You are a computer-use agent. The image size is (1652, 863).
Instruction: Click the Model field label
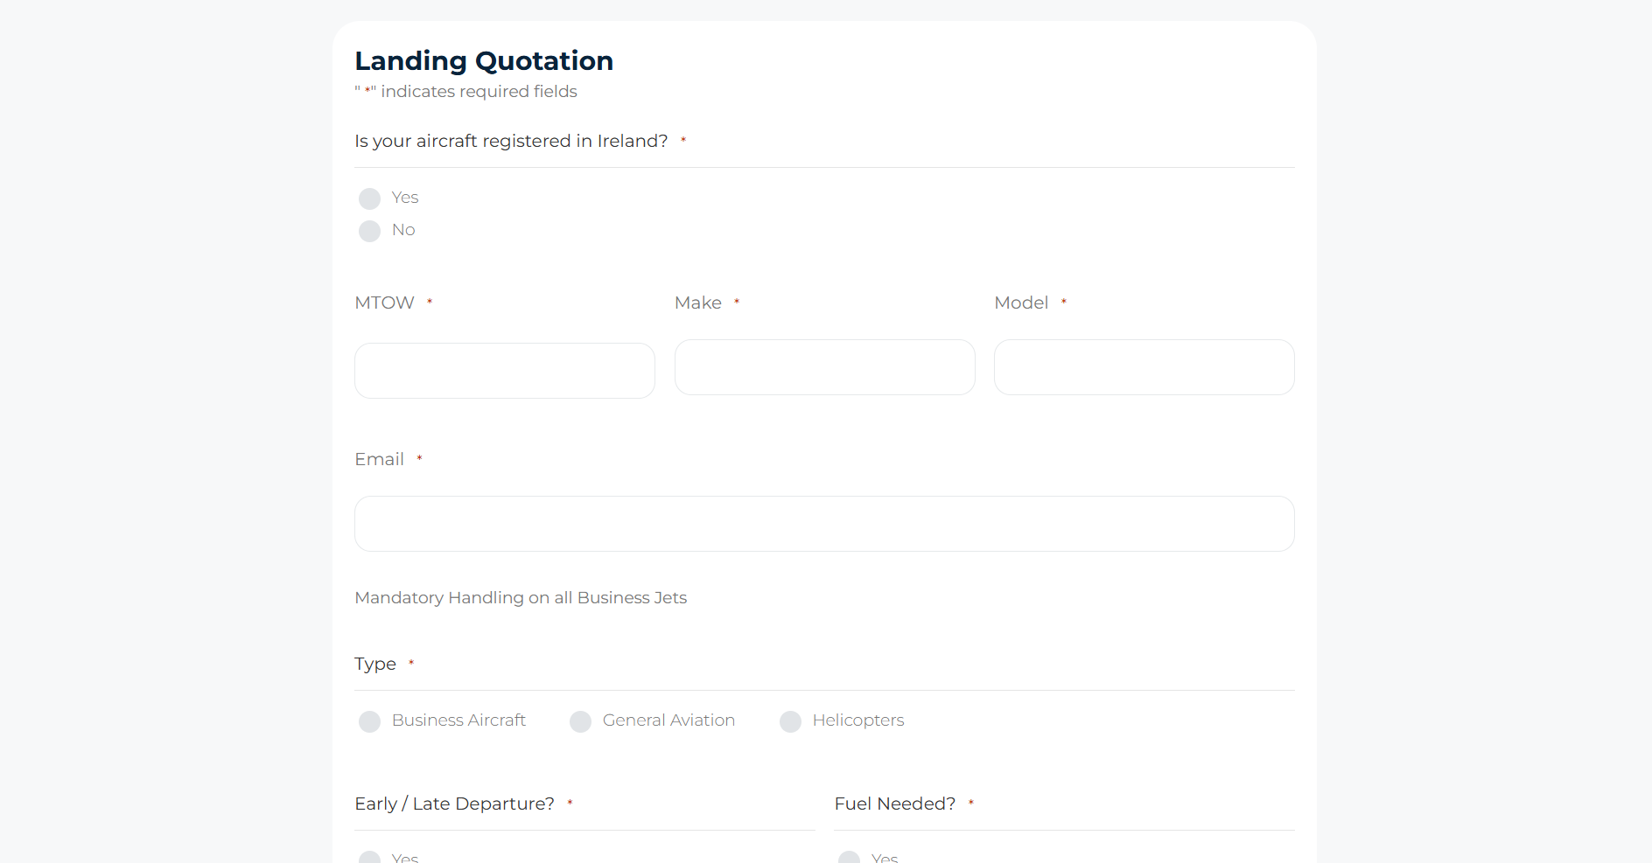coord(1020,303)
